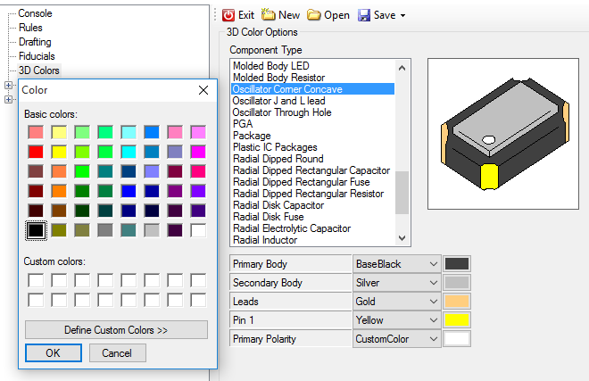
Task: Open the Primary Polarity CustomColor dropdown
Action: (433, 339)
